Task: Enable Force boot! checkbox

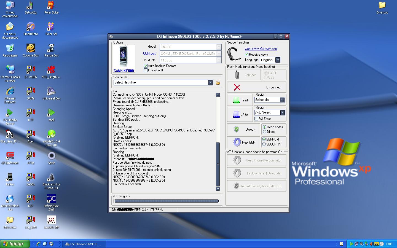Action: pos(146,70)
